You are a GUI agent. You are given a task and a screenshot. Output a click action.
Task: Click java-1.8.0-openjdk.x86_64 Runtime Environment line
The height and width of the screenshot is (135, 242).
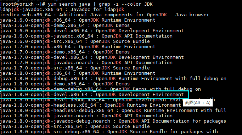78,73
